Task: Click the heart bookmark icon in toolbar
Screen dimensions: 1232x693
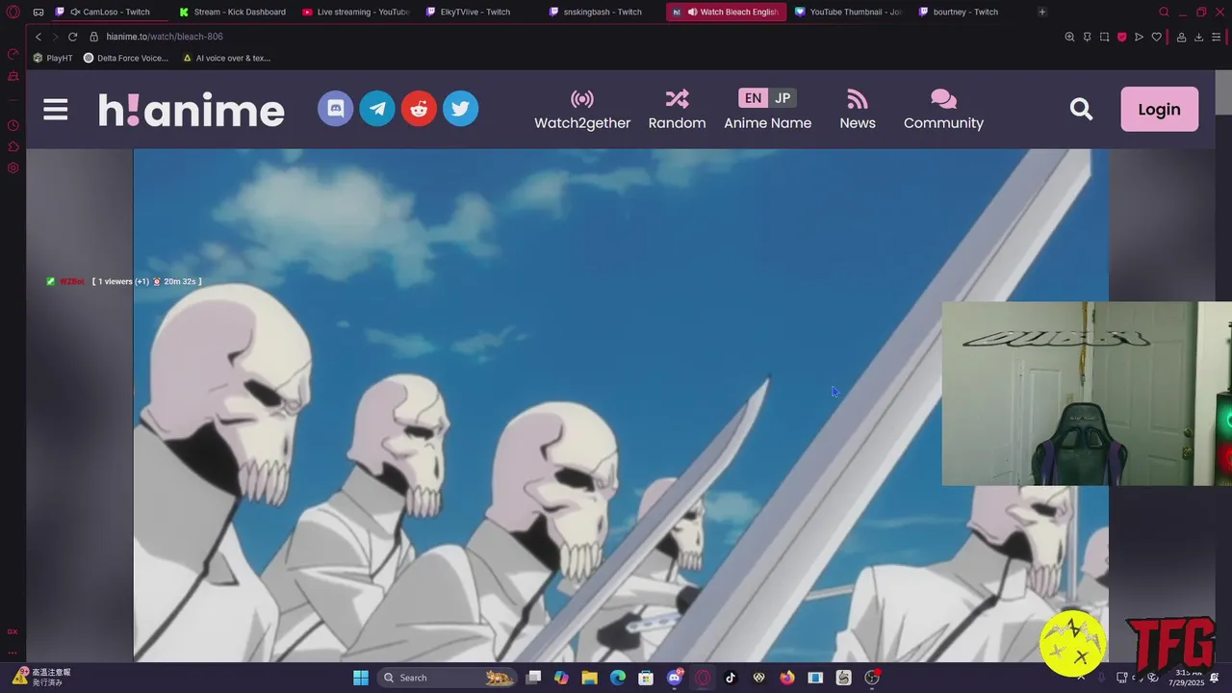Action: click(x=1156, y=37)
